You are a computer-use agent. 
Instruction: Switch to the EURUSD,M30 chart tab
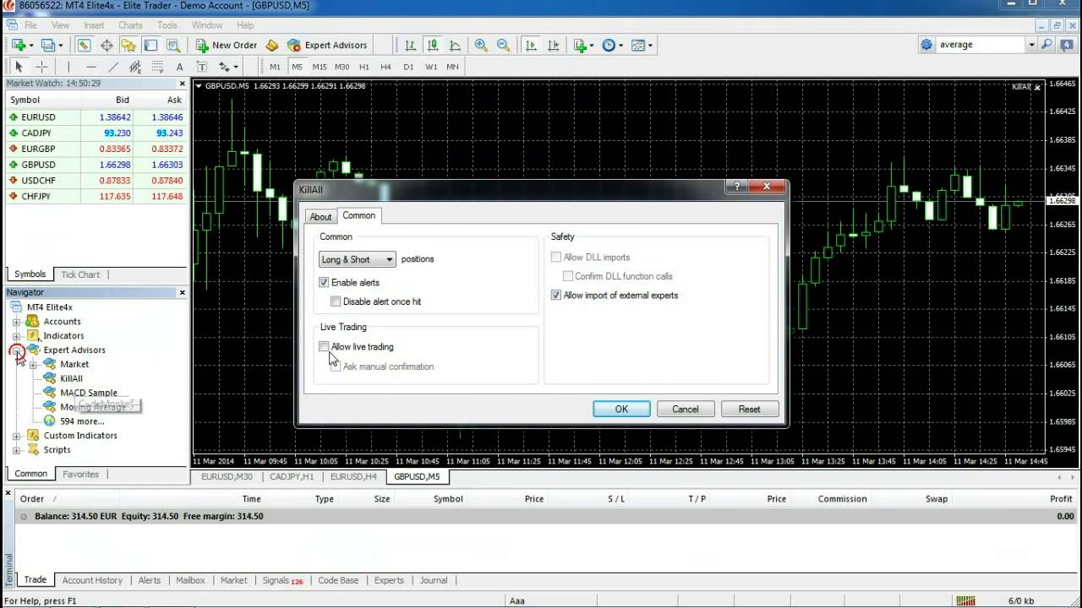click(227, 476)
